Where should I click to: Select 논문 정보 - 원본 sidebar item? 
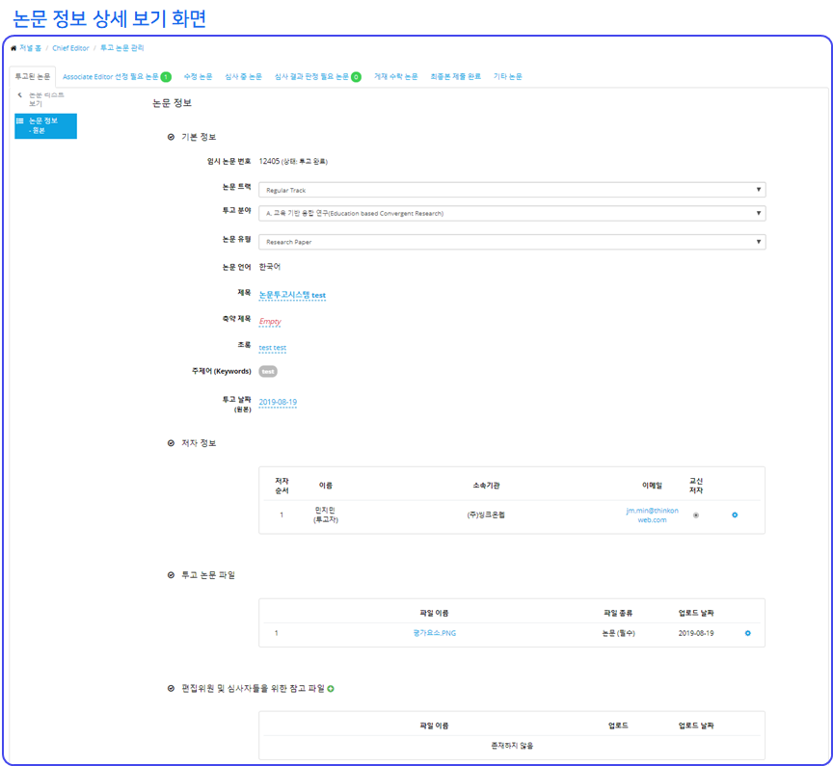click(45, 126)
